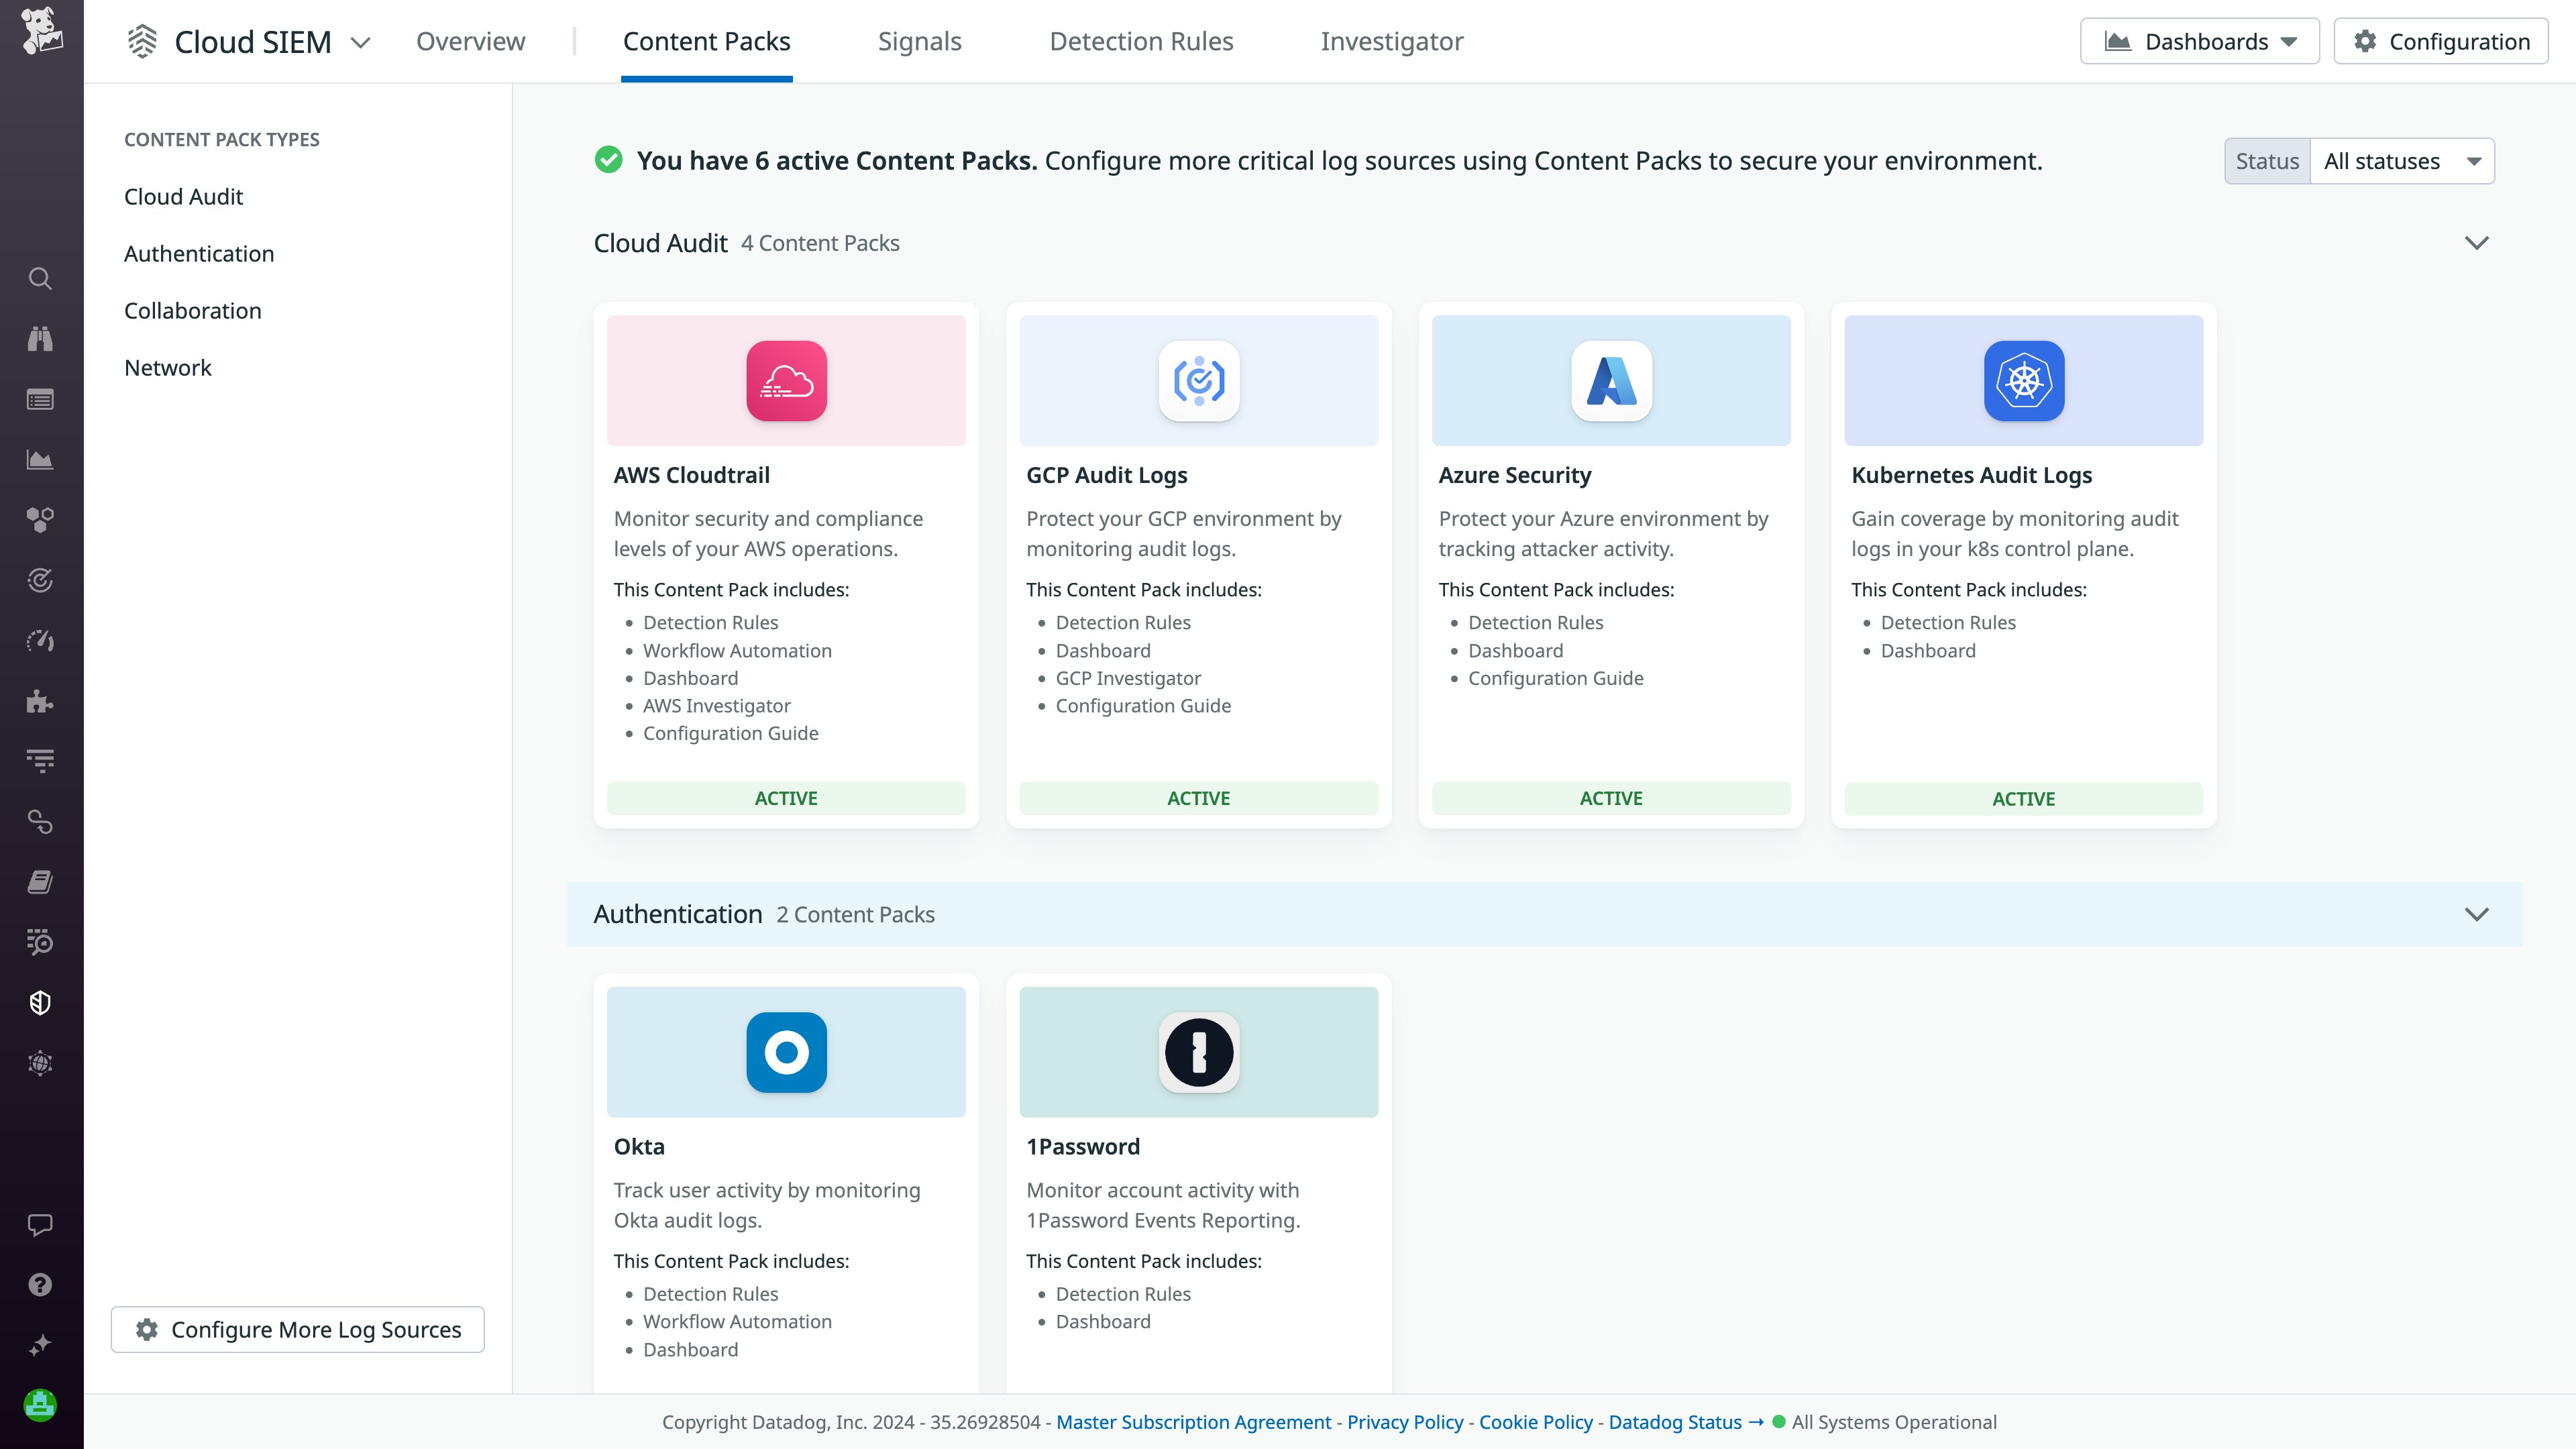Open the Dashboards dropdown button
Screen dimensions: 2576x1449
pos(2199,41)
